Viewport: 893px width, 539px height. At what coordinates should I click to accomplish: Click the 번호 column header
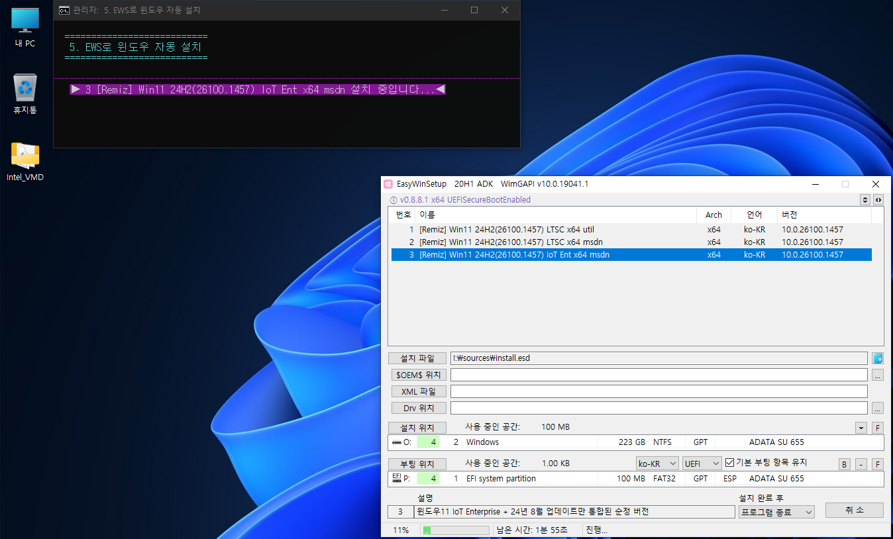[403, 215]
